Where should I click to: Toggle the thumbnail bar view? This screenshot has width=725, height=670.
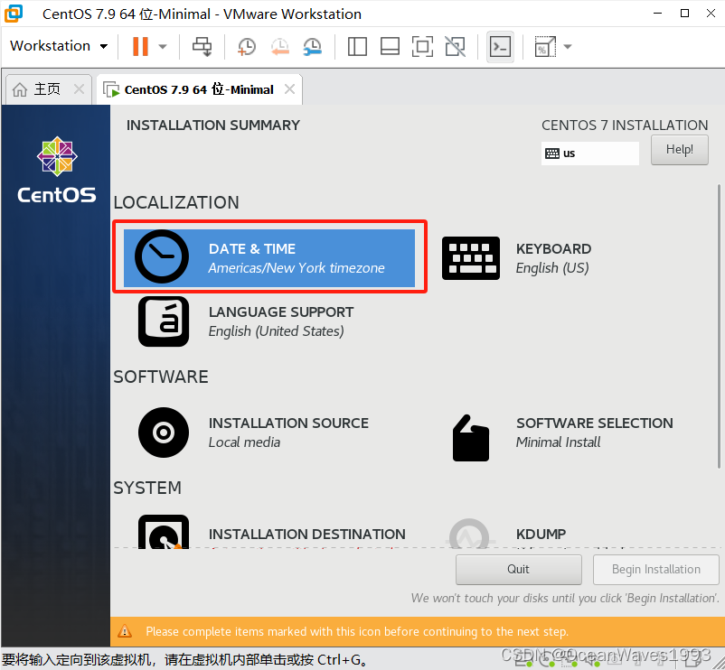click(390, 46)
